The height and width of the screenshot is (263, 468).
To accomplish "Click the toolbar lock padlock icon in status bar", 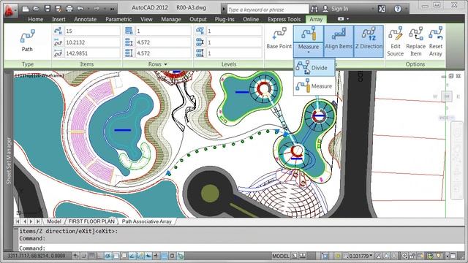I will tap(412, 256).
